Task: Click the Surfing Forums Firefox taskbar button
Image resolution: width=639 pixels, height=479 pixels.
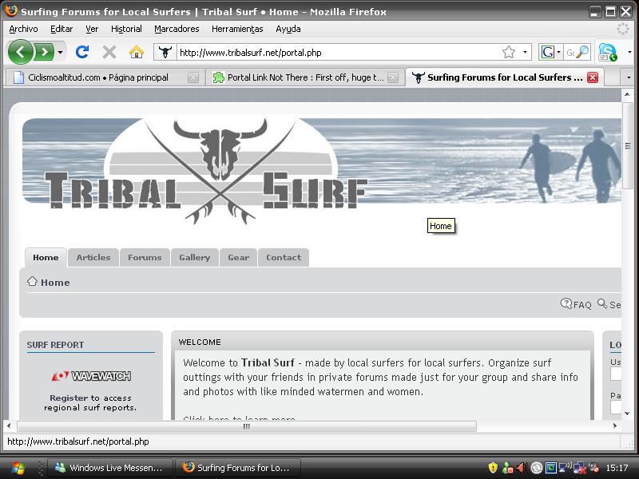Action: click(x=238, y=468)
